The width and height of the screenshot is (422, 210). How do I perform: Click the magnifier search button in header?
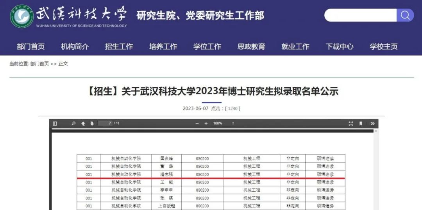(x=405, y=15)
